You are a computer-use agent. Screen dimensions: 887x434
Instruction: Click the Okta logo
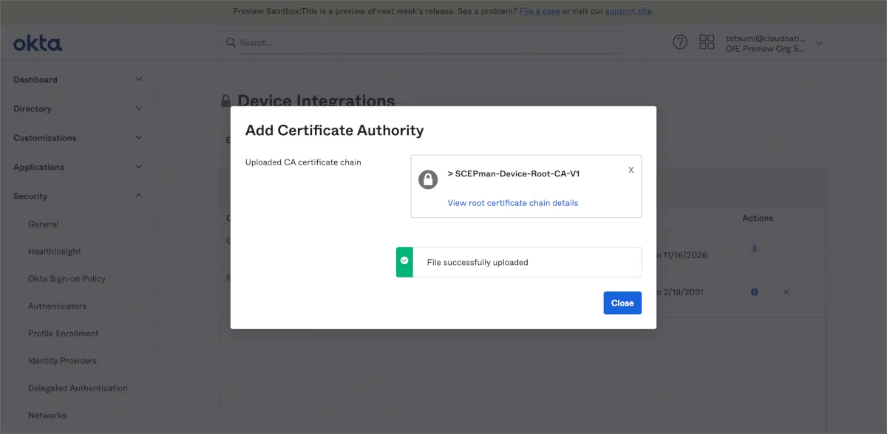tap(38, 44)
